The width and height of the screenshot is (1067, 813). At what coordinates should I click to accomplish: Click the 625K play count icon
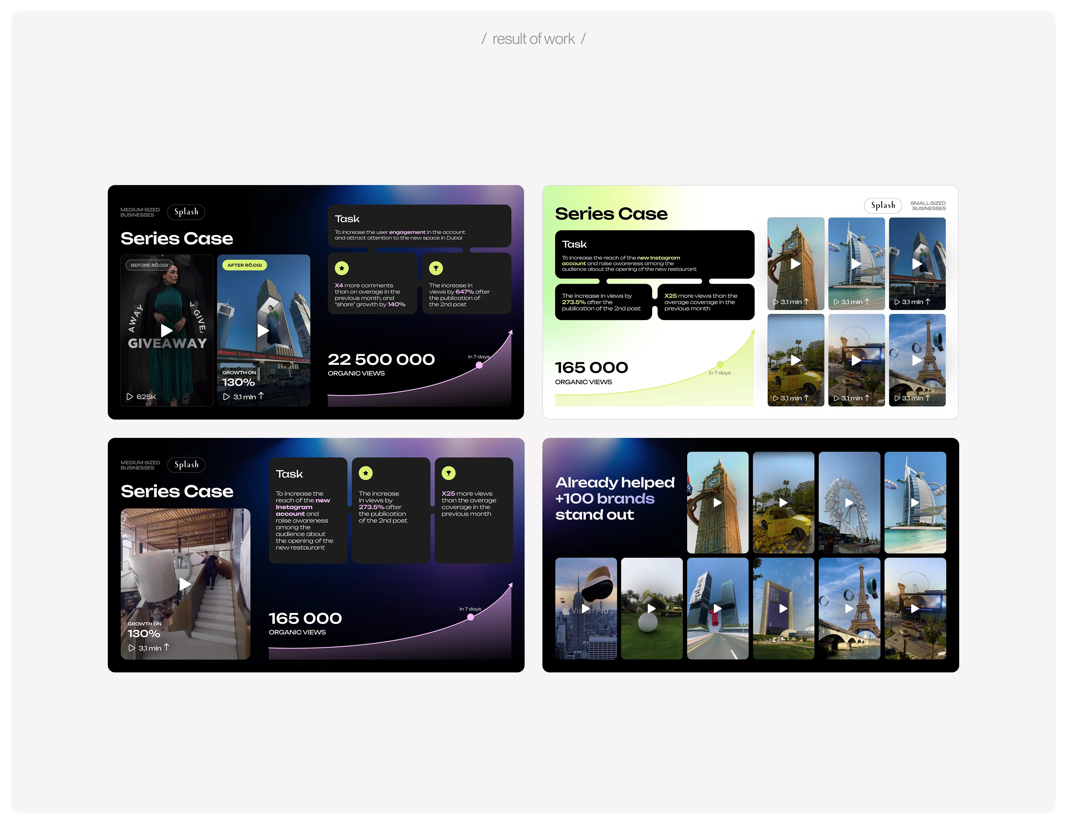[130, 397]
